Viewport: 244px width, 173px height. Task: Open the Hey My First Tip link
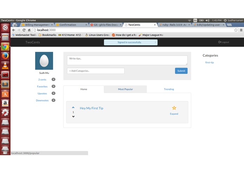(92, 108)
